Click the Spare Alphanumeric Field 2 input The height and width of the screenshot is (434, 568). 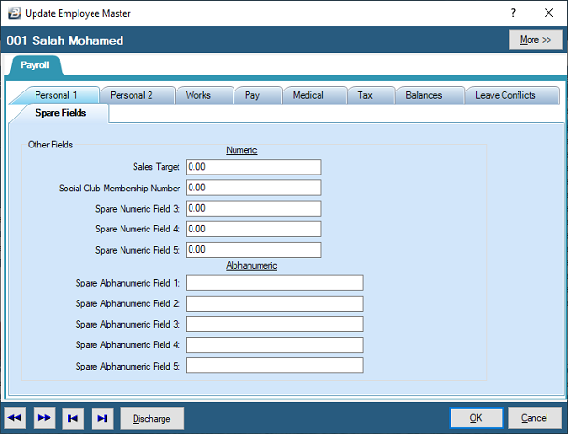275,303
